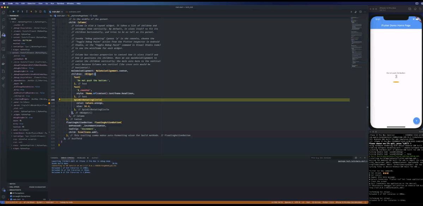This screenshot has height=206, width=423.
Task: Open the Run and Debug activity icon
Action: (3, 35)
